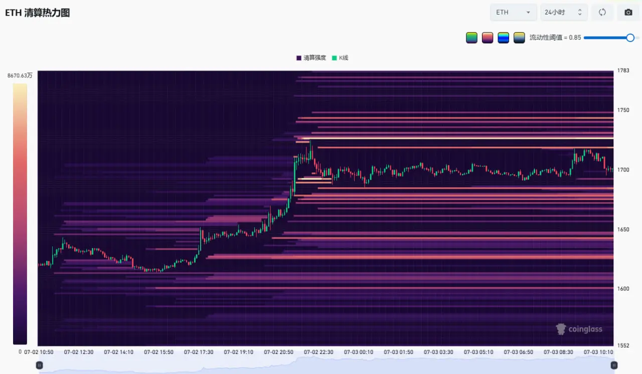Click the 07-03 05:10 time axis label
The width and height of the screenshot is (642, 374).
click(x=478, y=352)
